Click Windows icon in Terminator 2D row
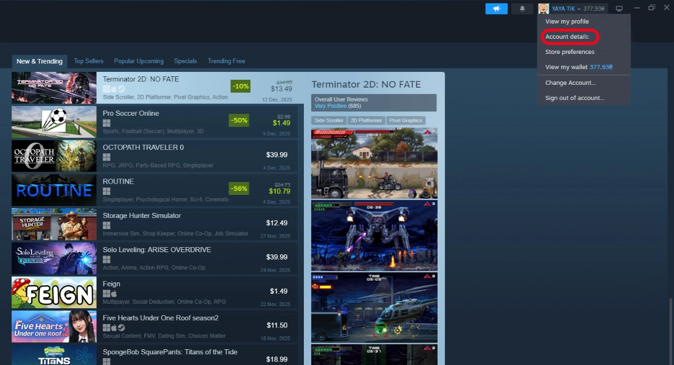Viewport: 674px width, 365px height. tap(106, 89)
